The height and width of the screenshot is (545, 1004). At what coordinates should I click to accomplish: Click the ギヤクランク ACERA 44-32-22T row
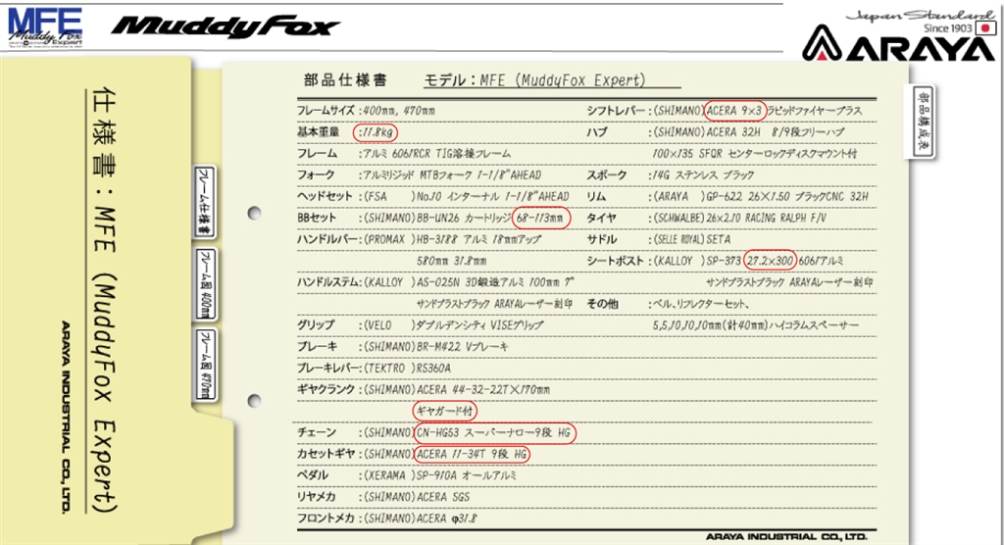click(x=424, y=389)
